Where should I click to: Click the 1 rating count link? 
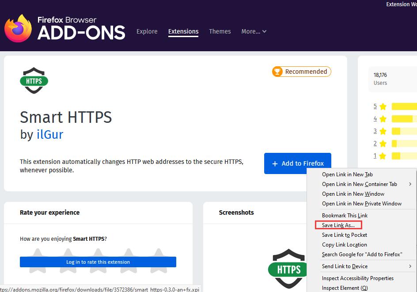(x=375, y=155)
